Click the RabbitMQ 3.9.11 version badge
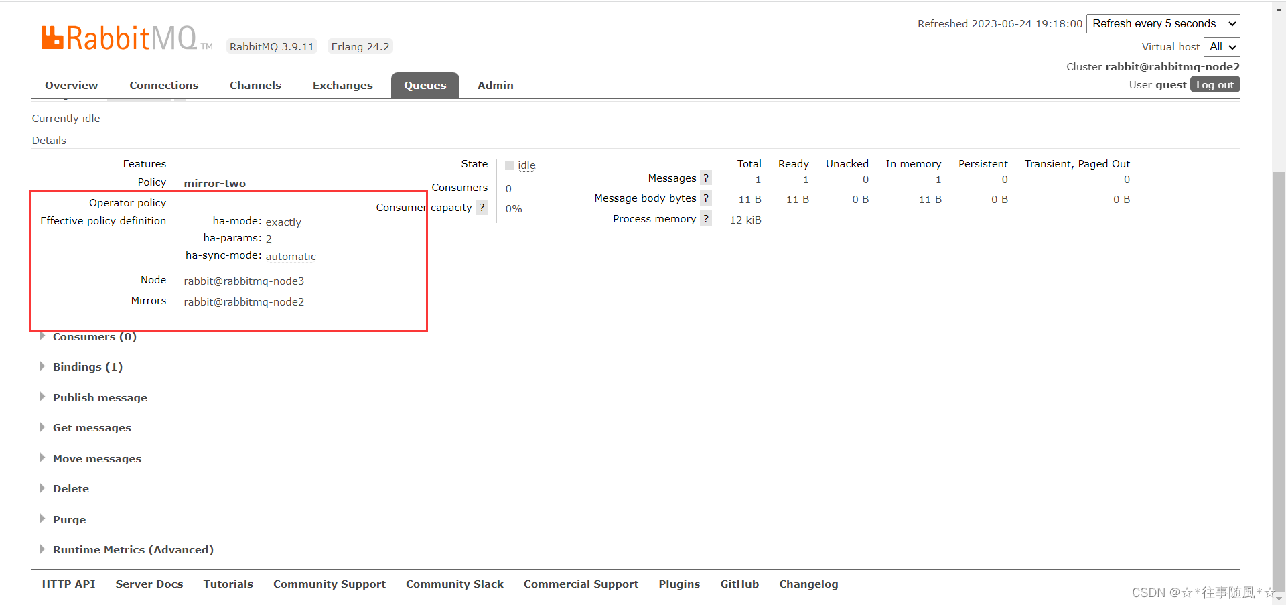Viewport: 1286px width, 605px height. pos(272,46)
